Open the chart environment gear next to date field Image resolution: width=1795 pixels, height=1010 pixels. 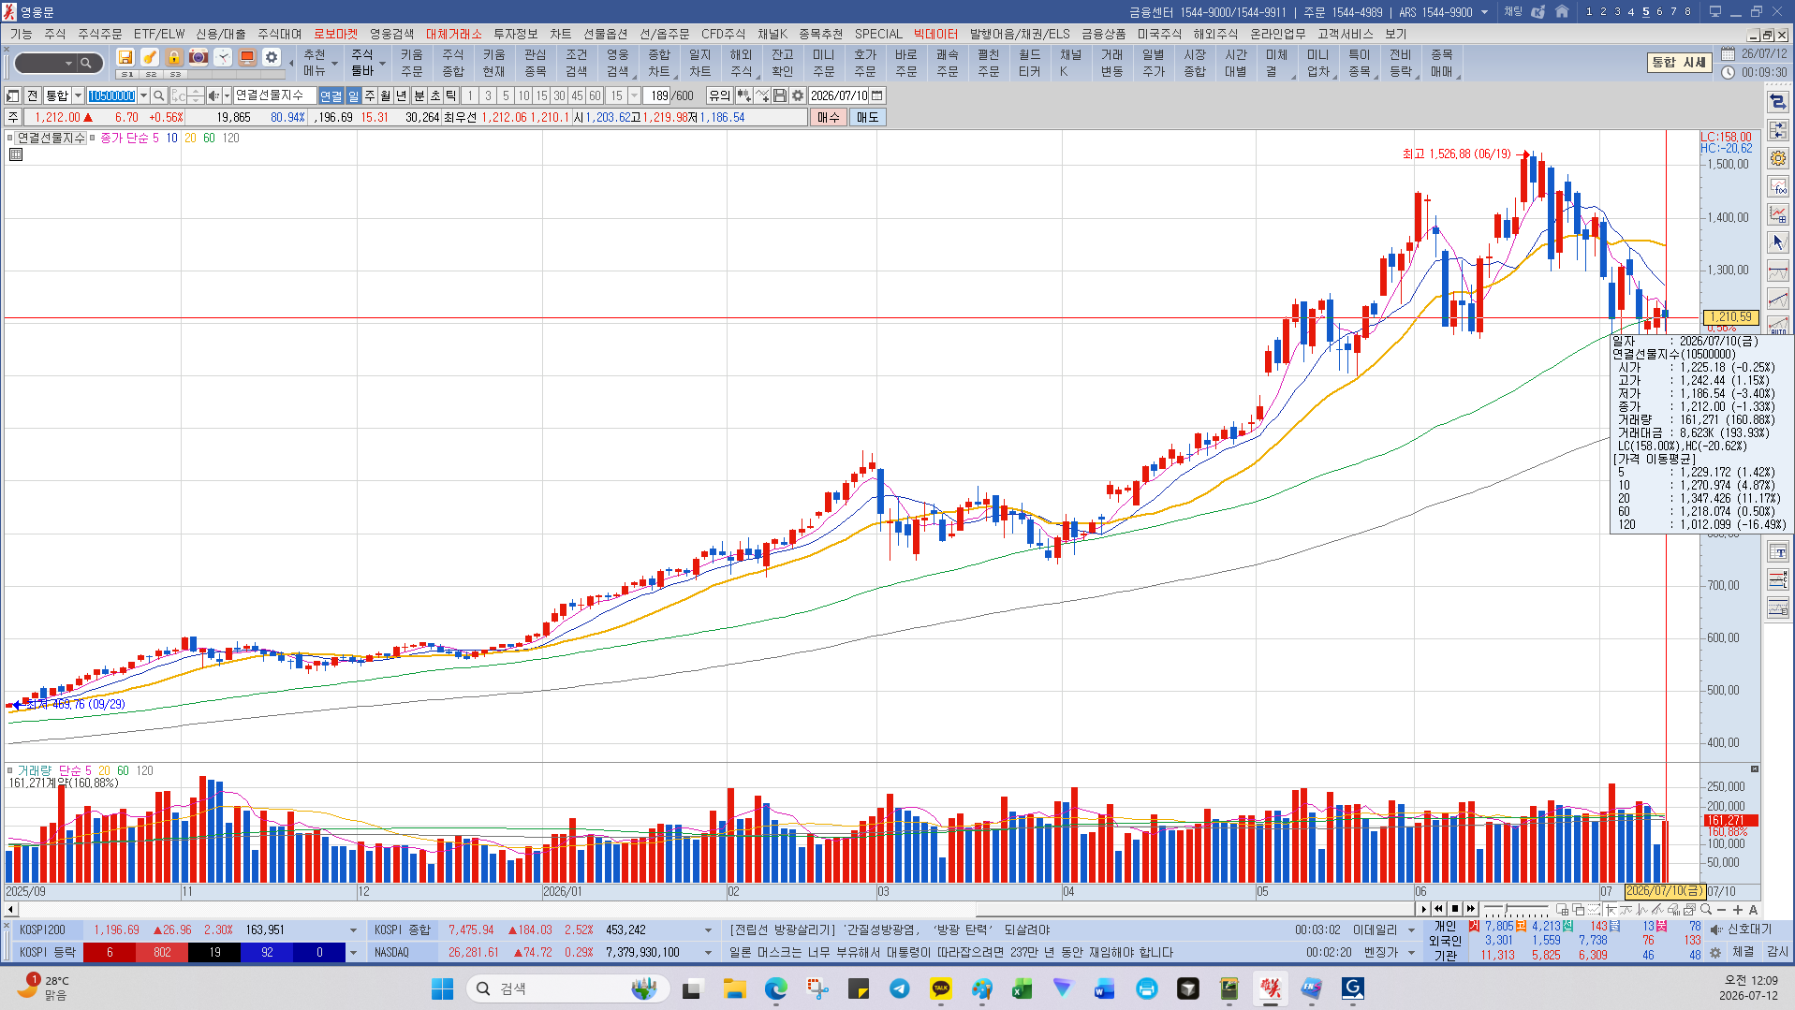pos(798,95)
